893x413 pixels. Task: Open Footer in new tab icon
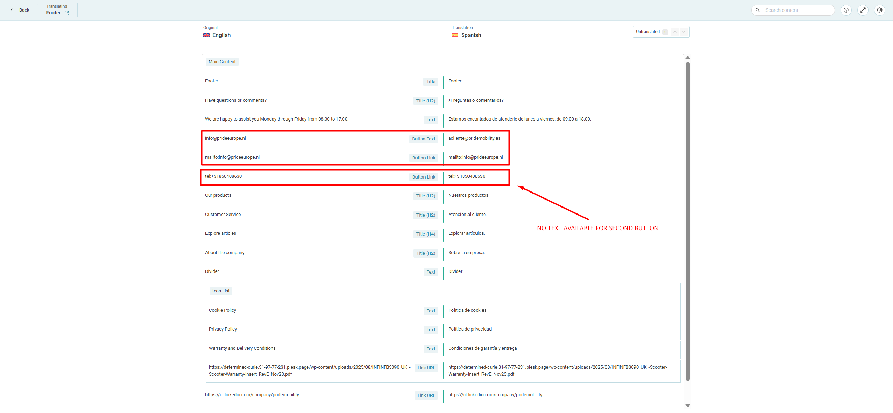click(67, 13)
